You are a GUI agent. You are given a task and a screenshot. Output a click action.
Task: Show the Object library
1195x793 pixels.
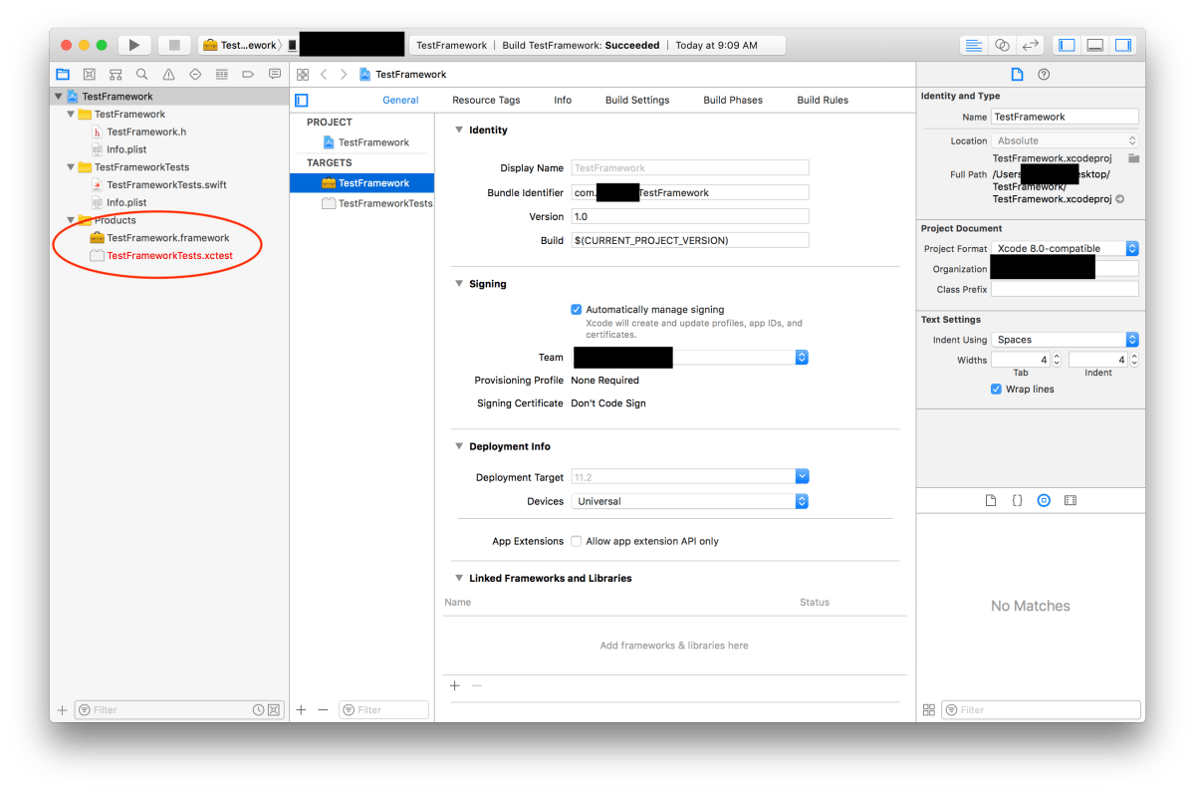(1044, 500)
